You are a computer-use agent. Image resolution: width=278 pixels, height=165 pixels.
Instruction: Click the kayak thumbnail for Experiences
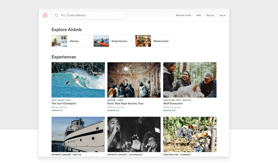pyautogui.click(x=101, y=41)
